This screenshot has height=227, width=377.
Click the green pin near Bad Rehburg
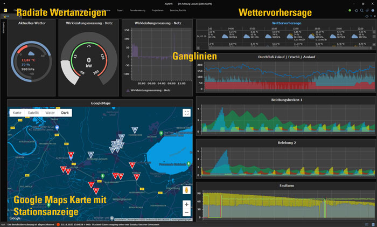(x=103, y=176)
